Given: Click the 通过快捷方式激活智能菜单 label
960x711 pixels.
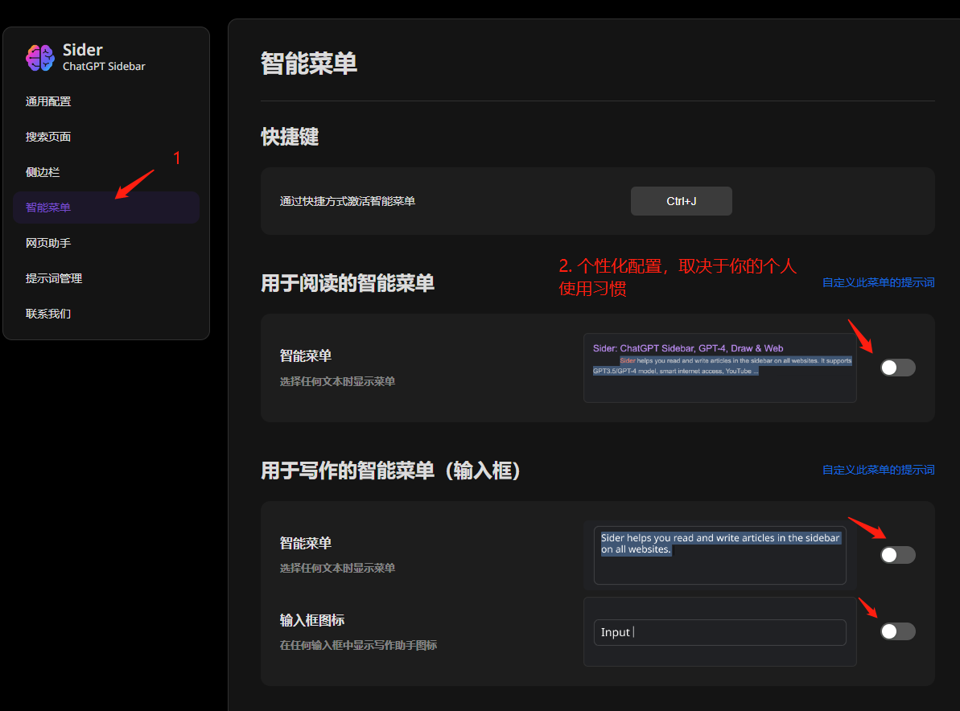Looking at the screenshot, I should click(348, 202).
